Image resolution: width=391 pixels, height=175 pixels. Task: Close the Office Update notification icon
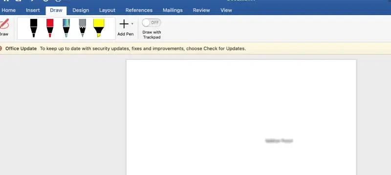tap(1, 49)
